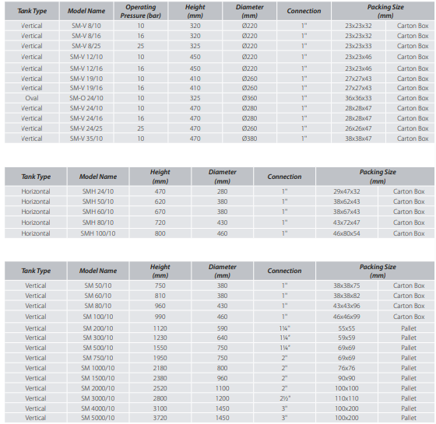The image size is (436, 424).
Task: Select the SMH 24/10 horizontal tank model
Action: [98, 191]
